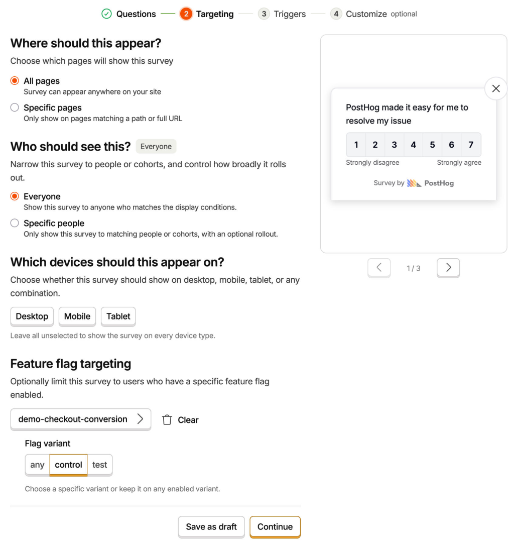The width and height of the screenshot is (514, 548).
Task: Click the Customize step number 4 badge
Action: (x=336, y=14)
